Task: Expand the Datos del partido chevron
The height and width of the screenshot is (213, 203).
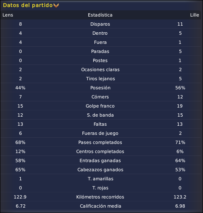Action: (x=56, y=5)
